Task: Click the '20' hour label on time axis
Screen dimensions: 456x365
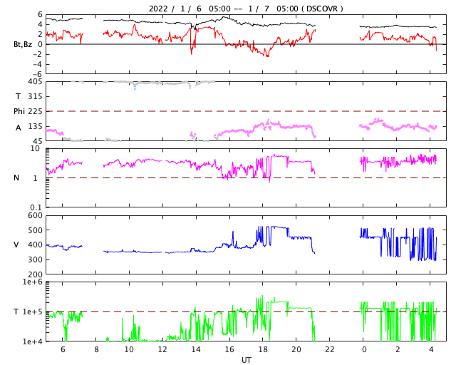Action: click(296, 349)
